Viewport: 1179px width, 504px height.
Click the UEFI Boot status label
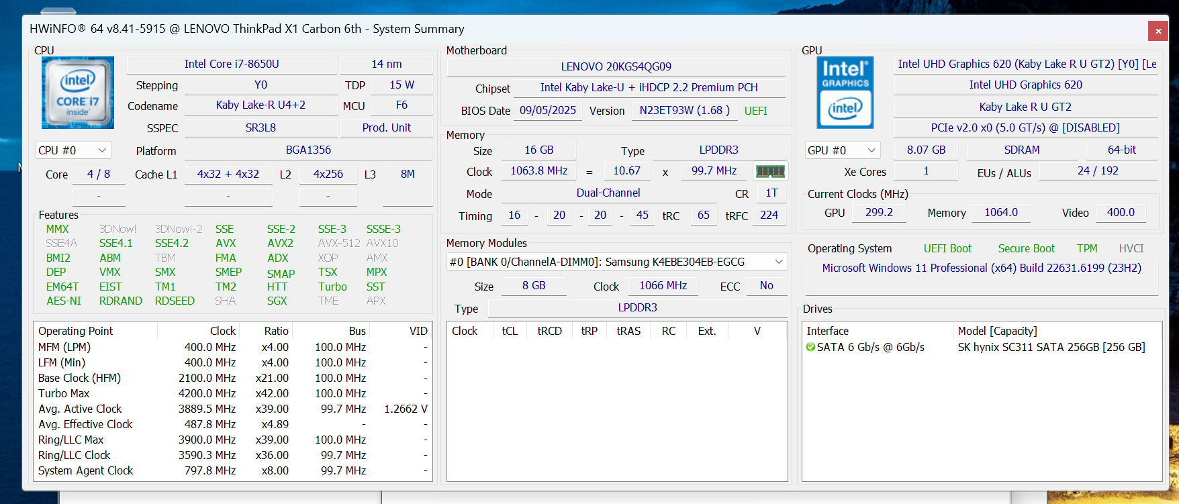pyautogui.click(x=947, y=249)
